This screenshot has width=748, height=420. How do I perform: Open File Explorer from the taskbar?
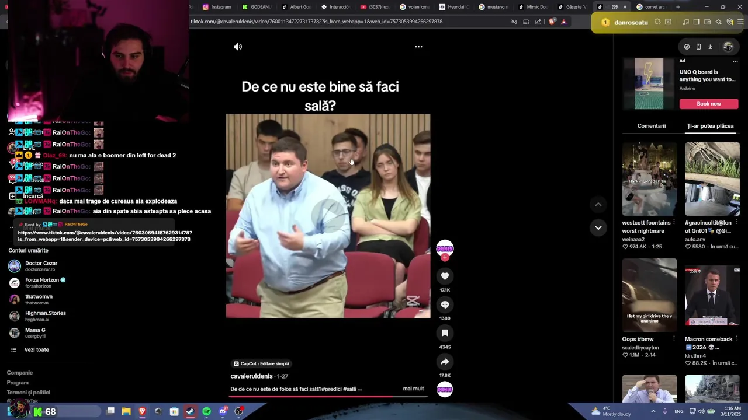coord(126,411)
